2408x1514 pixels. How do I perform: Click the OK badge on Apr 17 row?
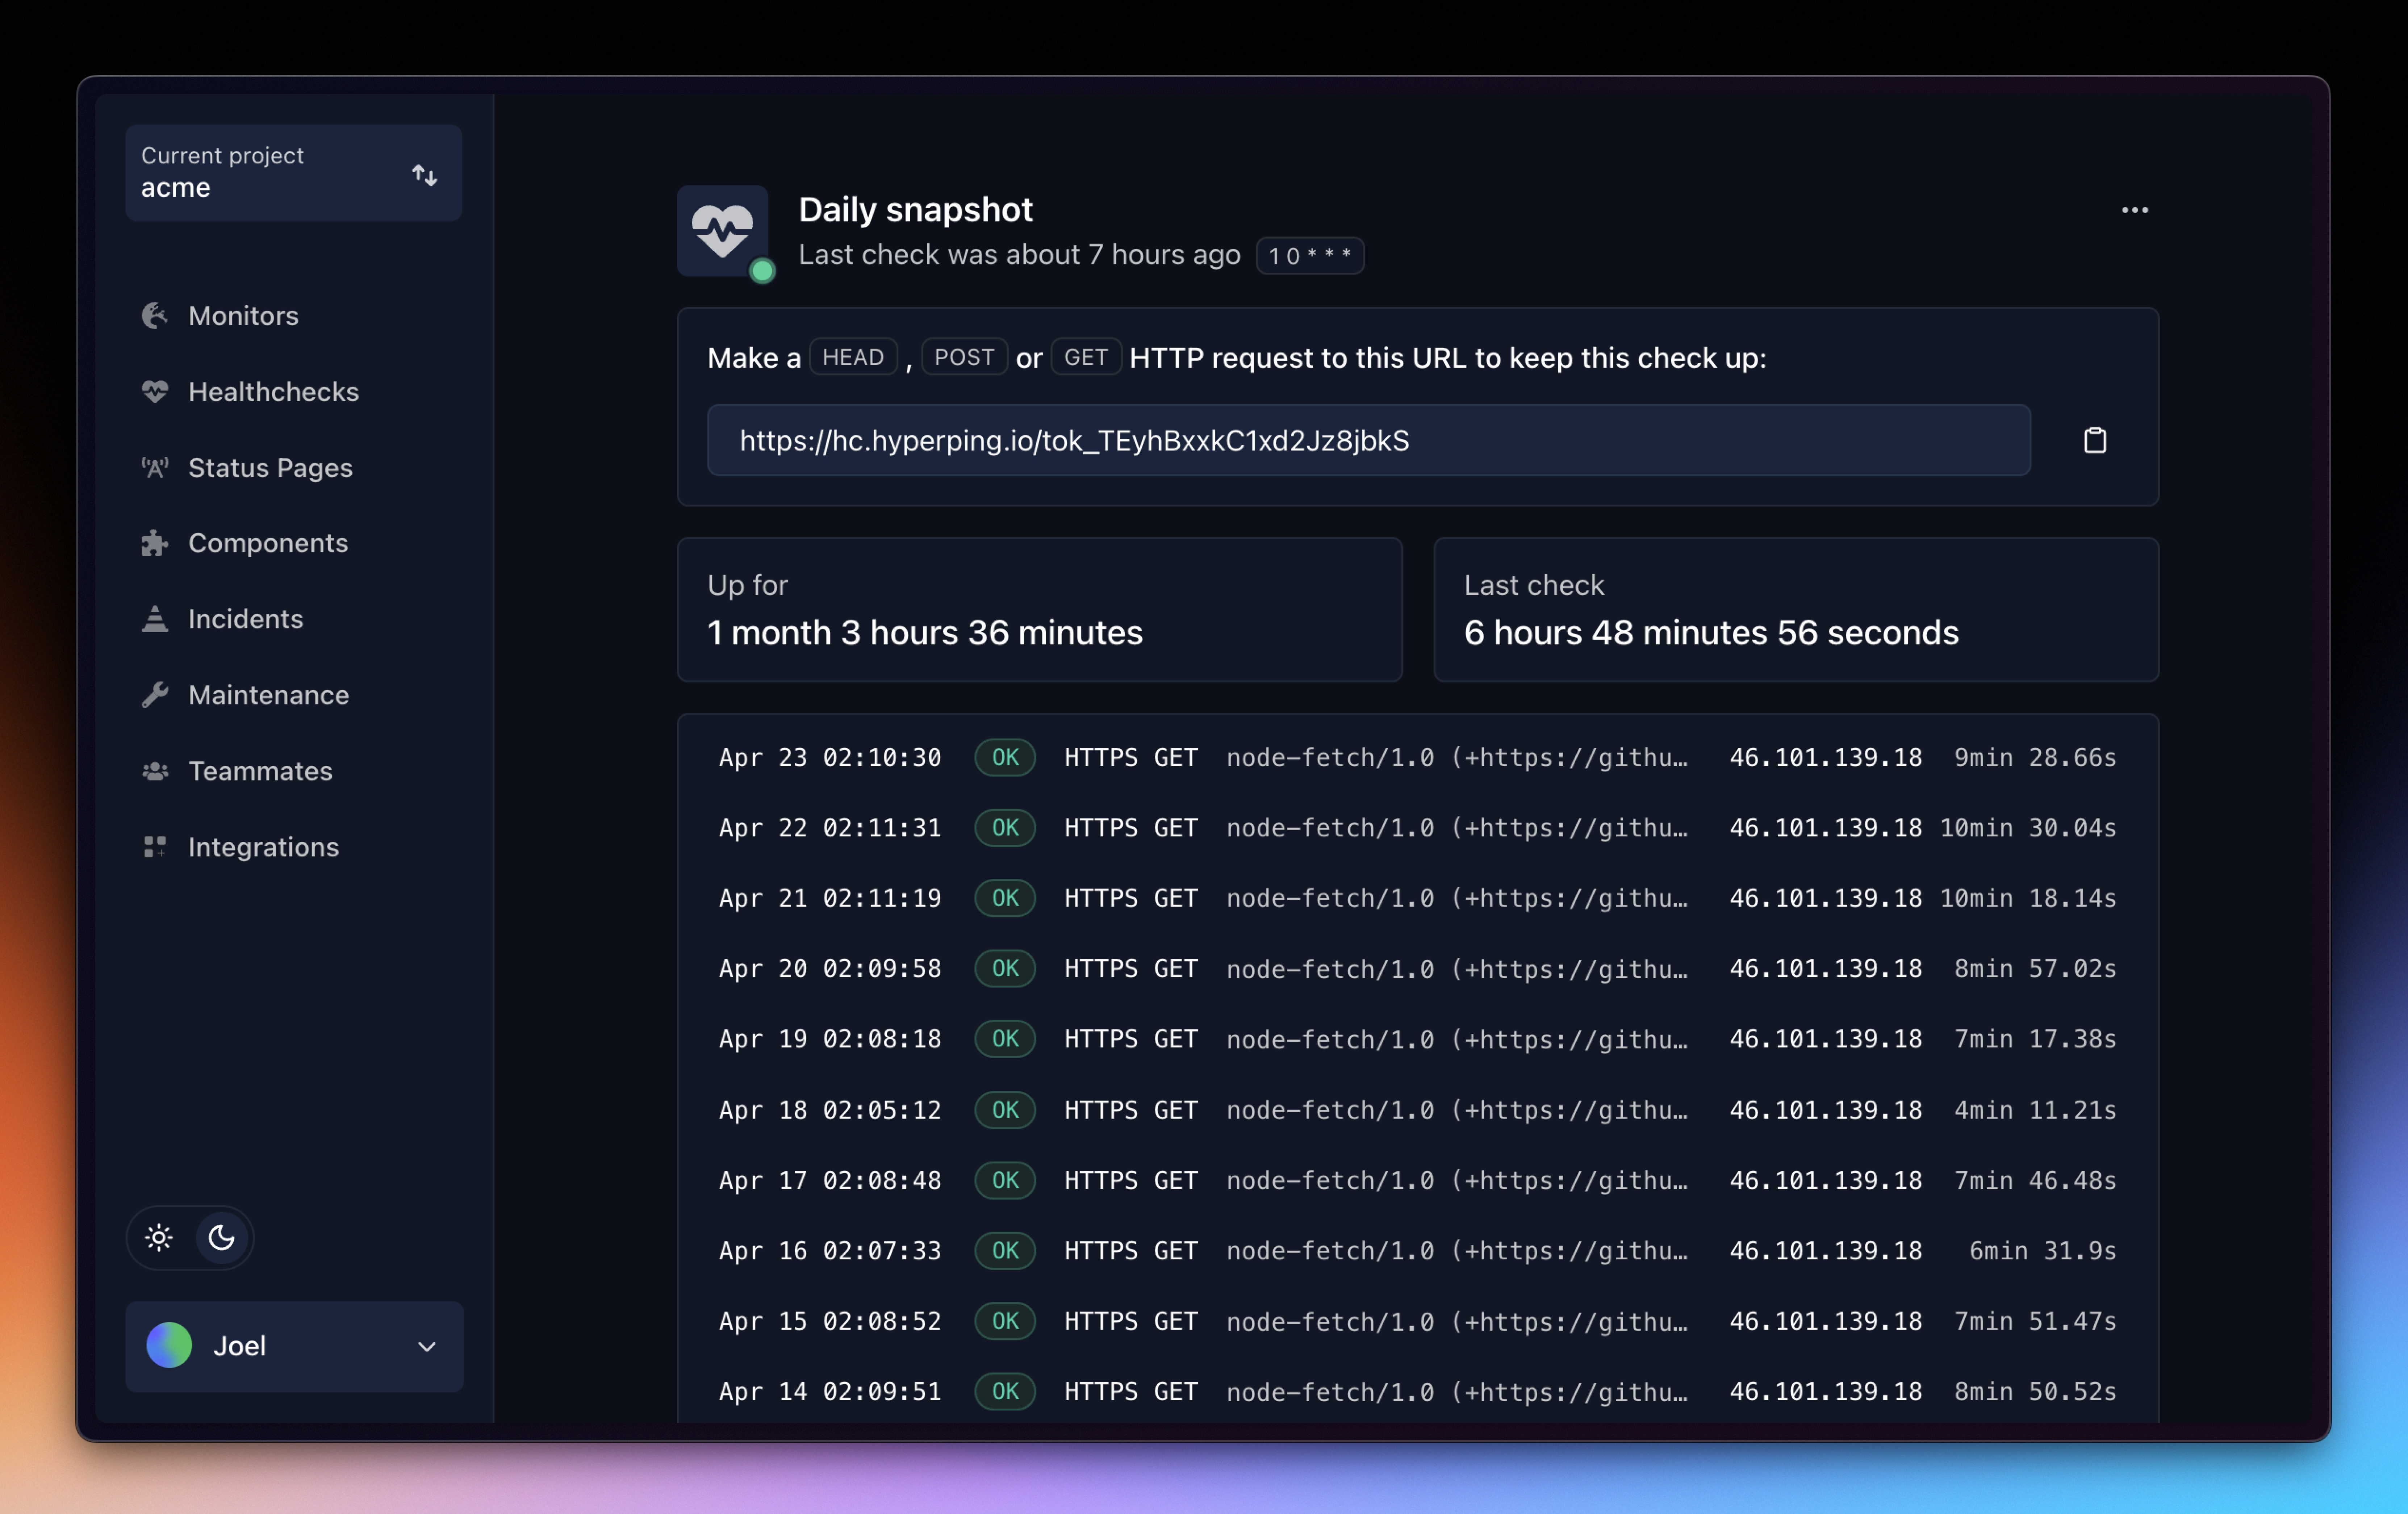coord(1005,1181)
